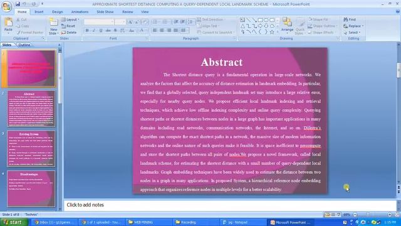Screen dimensions: 401x226
Task: Switch to pg - Notepad taskbar button
Action: (x=243, y=222)
